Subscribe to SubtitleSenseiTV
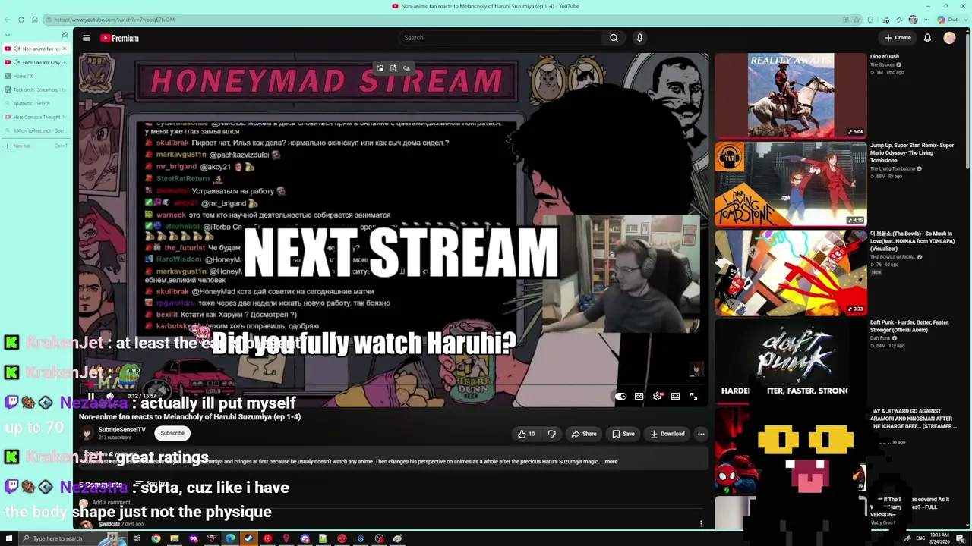This screenshot has height=546, width=972. (x=172, y=433)
